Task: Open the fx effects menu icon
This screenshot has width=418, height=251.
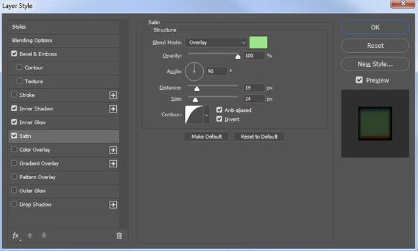Action: [x=16, y=236]
